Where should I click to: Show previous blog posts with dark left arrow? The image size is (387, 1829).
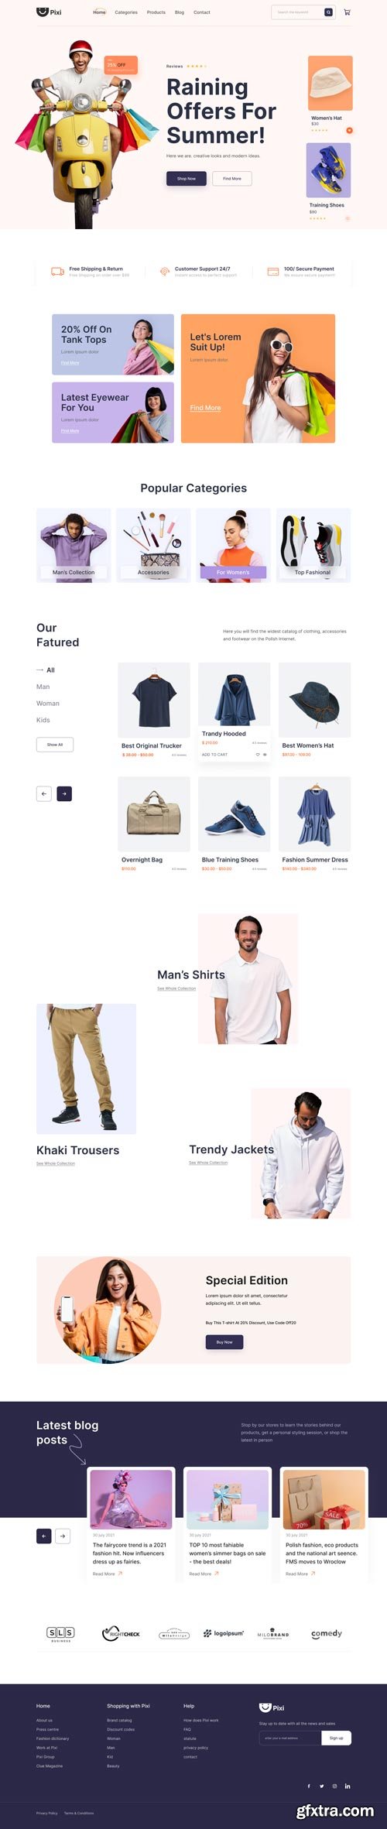pos(44,1536)
